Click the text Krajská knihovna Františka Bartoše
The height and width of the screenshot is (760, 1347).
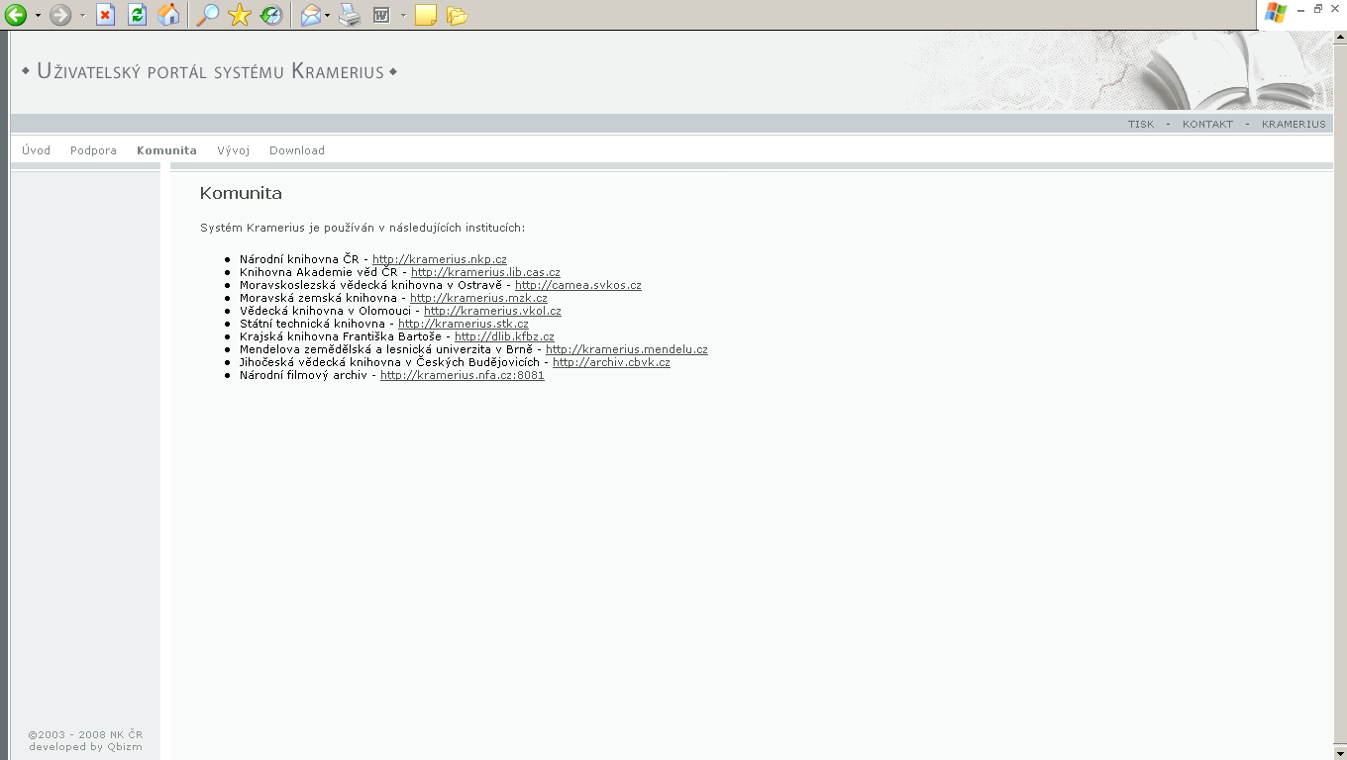341,336
